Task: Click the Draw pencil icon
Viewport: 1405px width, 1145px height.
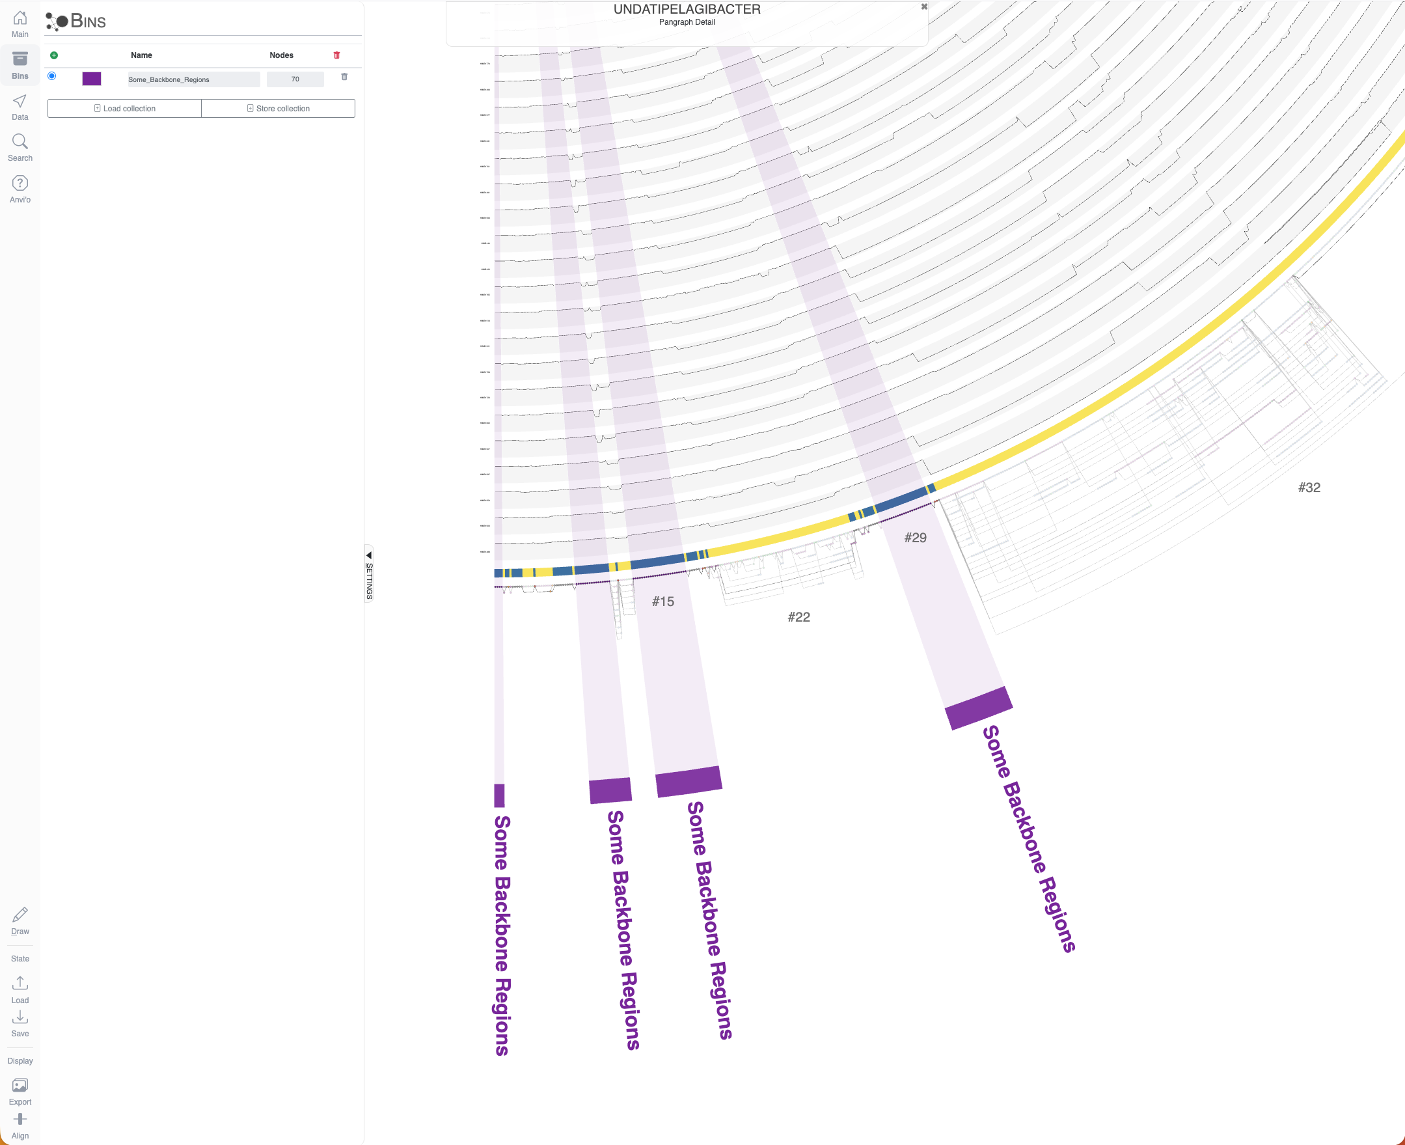Action: tap(20, 914)
